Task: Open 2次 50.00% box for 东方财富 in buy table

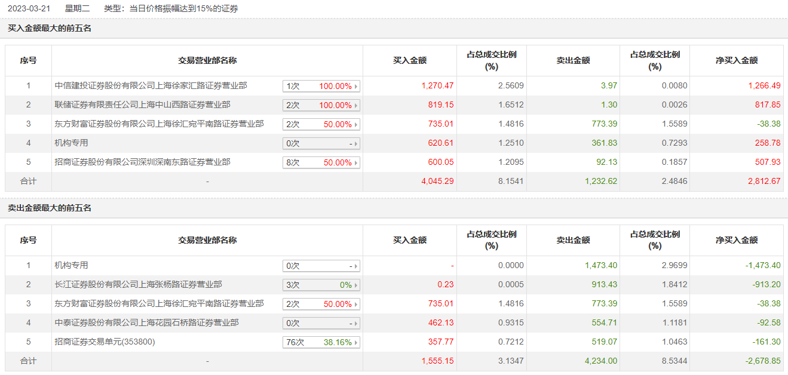Action: 321,124
